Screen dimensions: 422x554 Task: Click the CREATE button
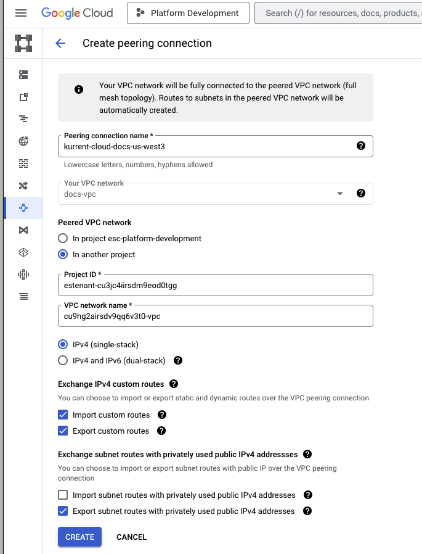tap(79, 537)
